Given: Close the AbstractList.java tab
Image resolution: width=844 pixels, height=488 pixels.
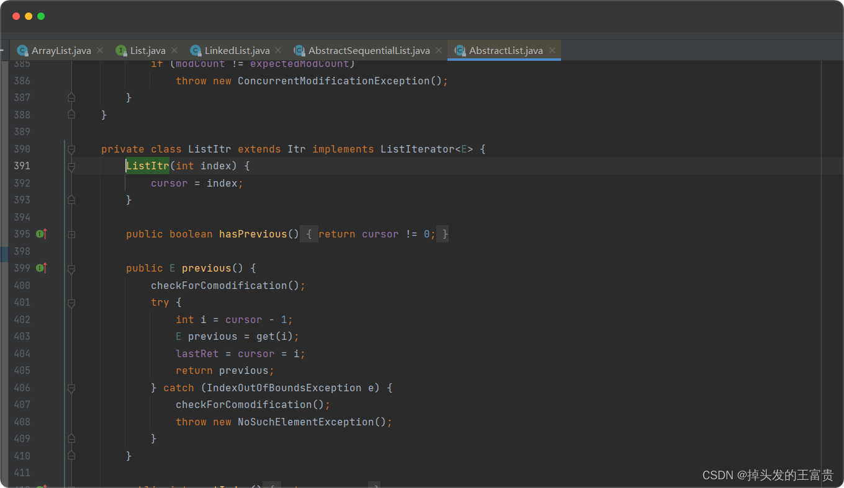Looking at the screenshot, I should 552,51.
